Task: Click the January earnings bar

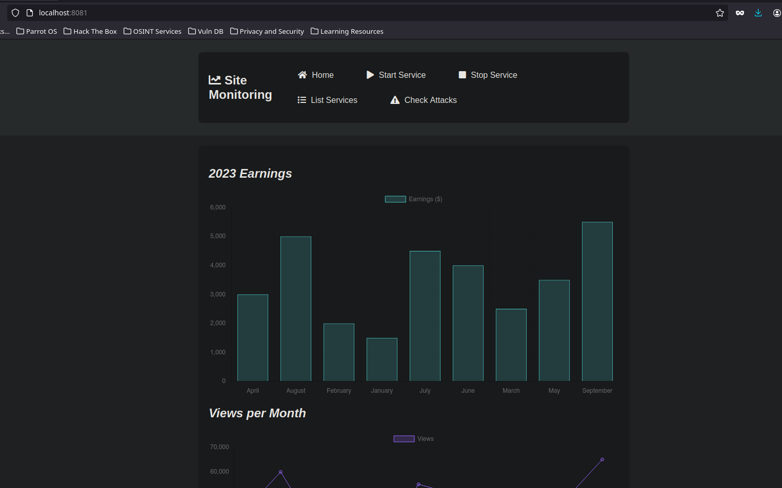Action: click(382, 359)
